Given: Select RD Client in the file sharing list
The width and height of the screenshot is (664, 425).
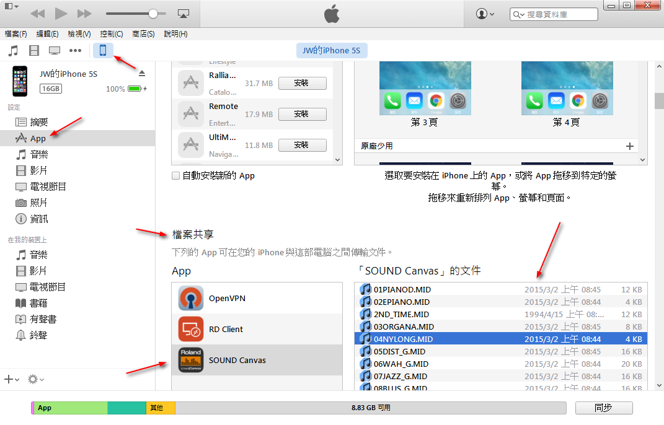Looking at the screenshot, I should pos(257,330).
